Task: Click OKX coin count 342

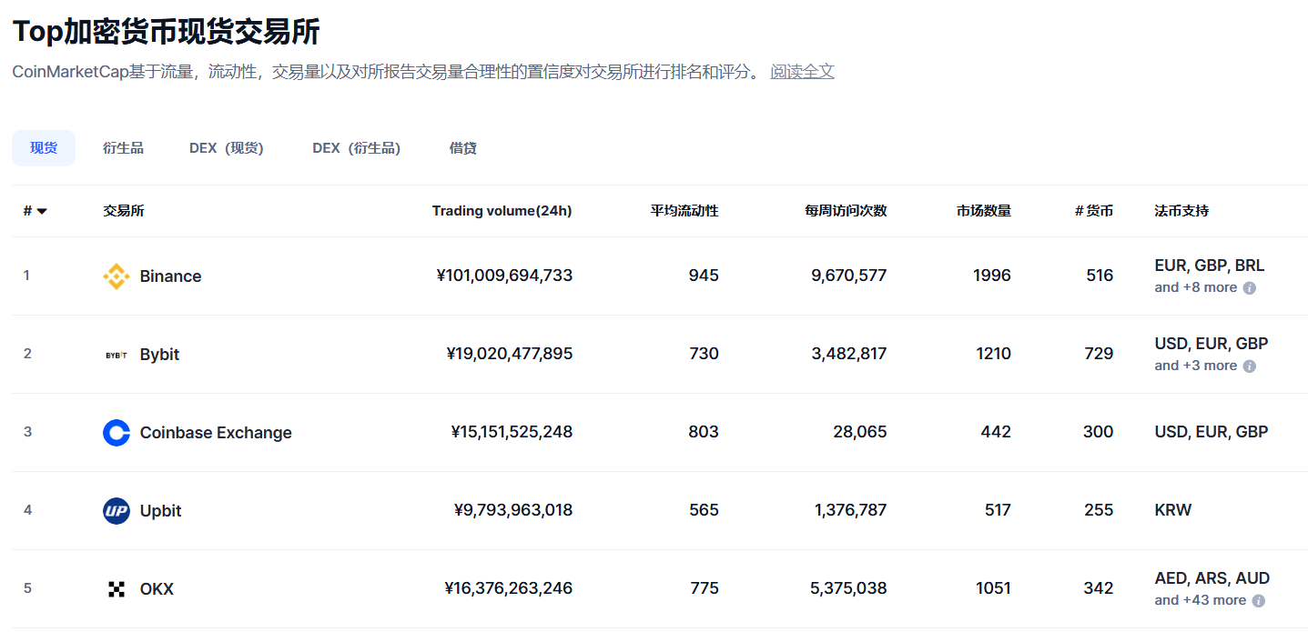Action: (x=1099, y=588)
